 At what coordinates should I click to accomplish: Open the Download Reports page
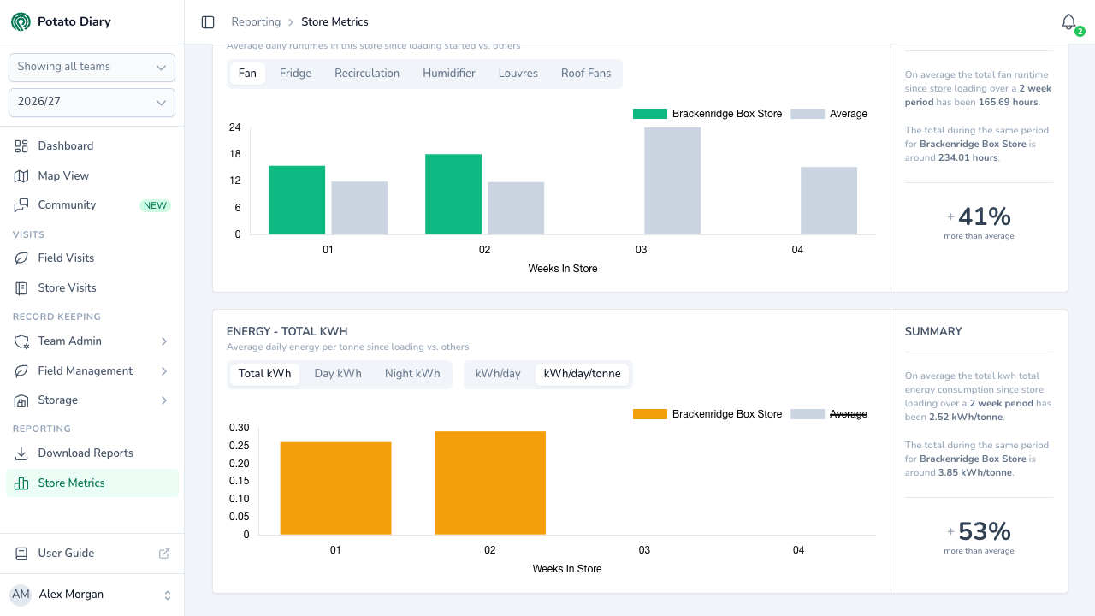pyautogui.click(x=92, y=453)
